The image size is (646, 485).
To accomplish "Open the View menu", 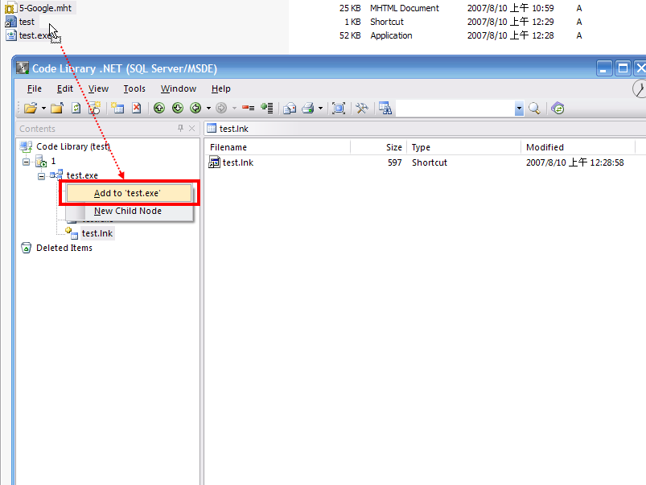I will pos(98,88).
